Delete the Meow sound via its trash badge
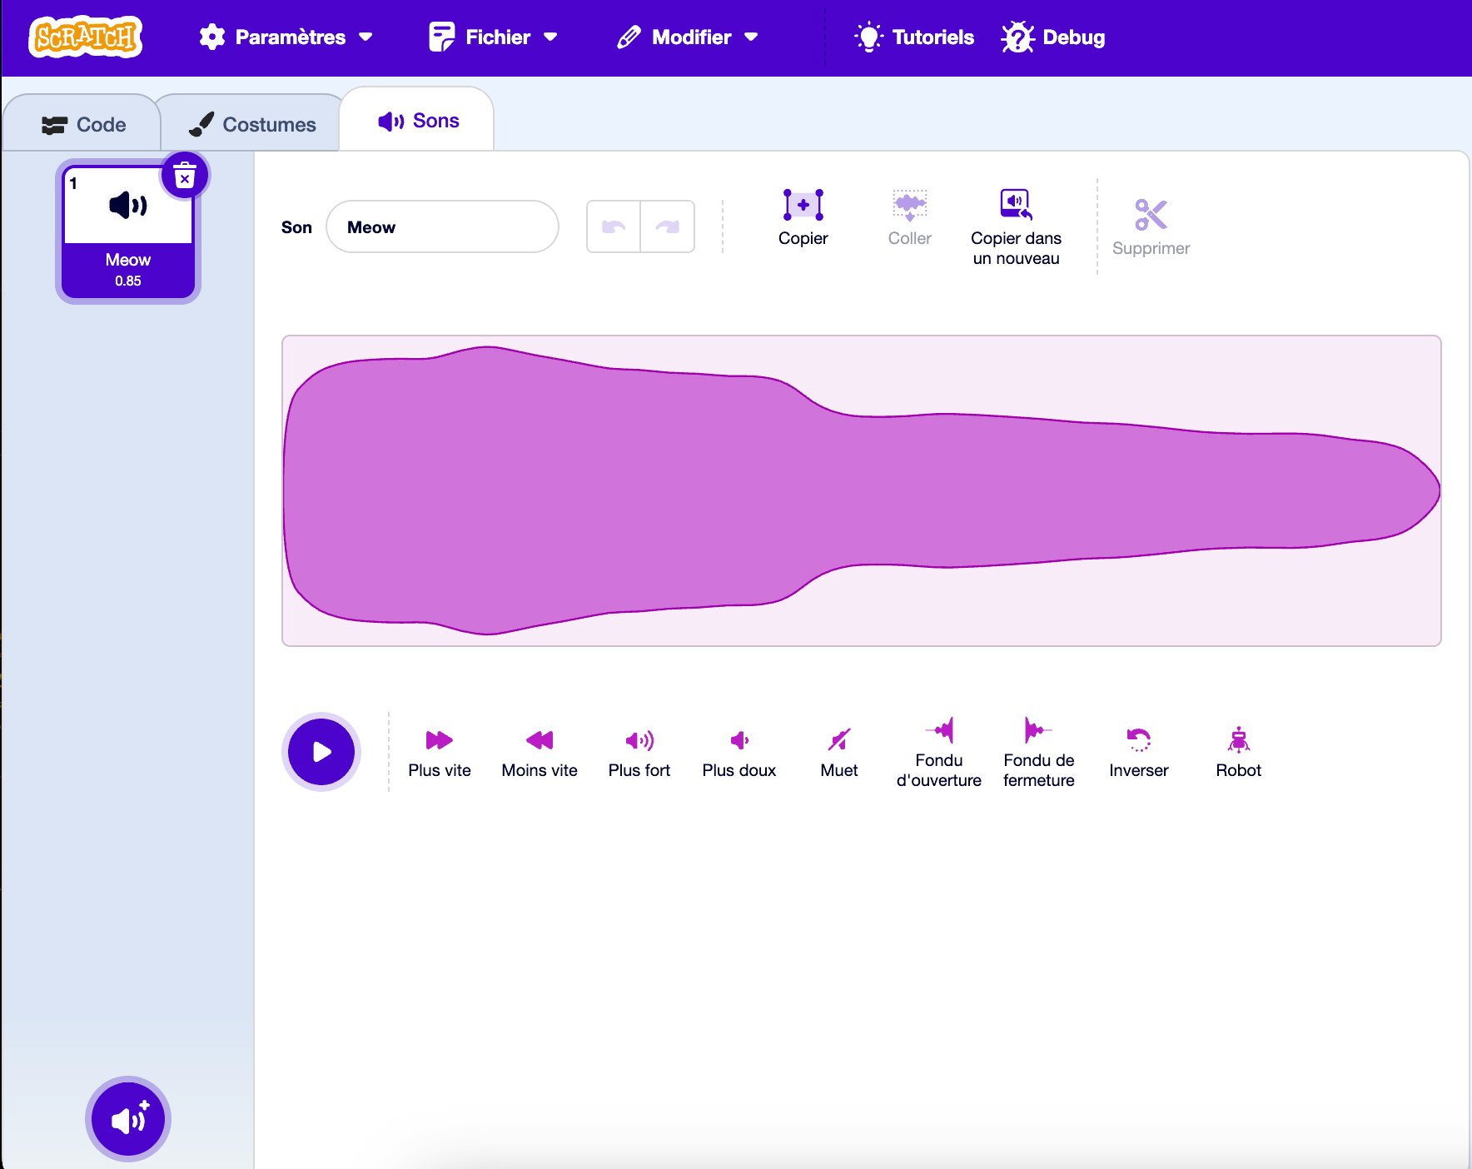This screenshot has width=1472, height=1169. (184, 175)
